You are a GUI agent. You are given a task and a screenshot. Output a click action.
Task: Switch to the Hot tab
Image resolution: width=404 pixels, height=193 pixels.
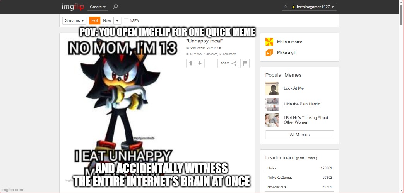pyautogui.click(x=94, y=20)
